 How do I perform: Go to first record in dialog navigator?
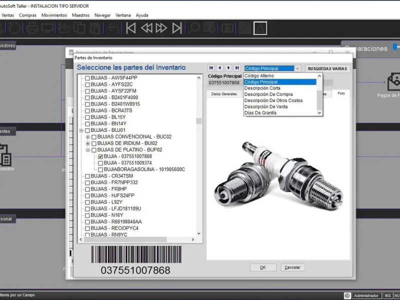[211, 68]
